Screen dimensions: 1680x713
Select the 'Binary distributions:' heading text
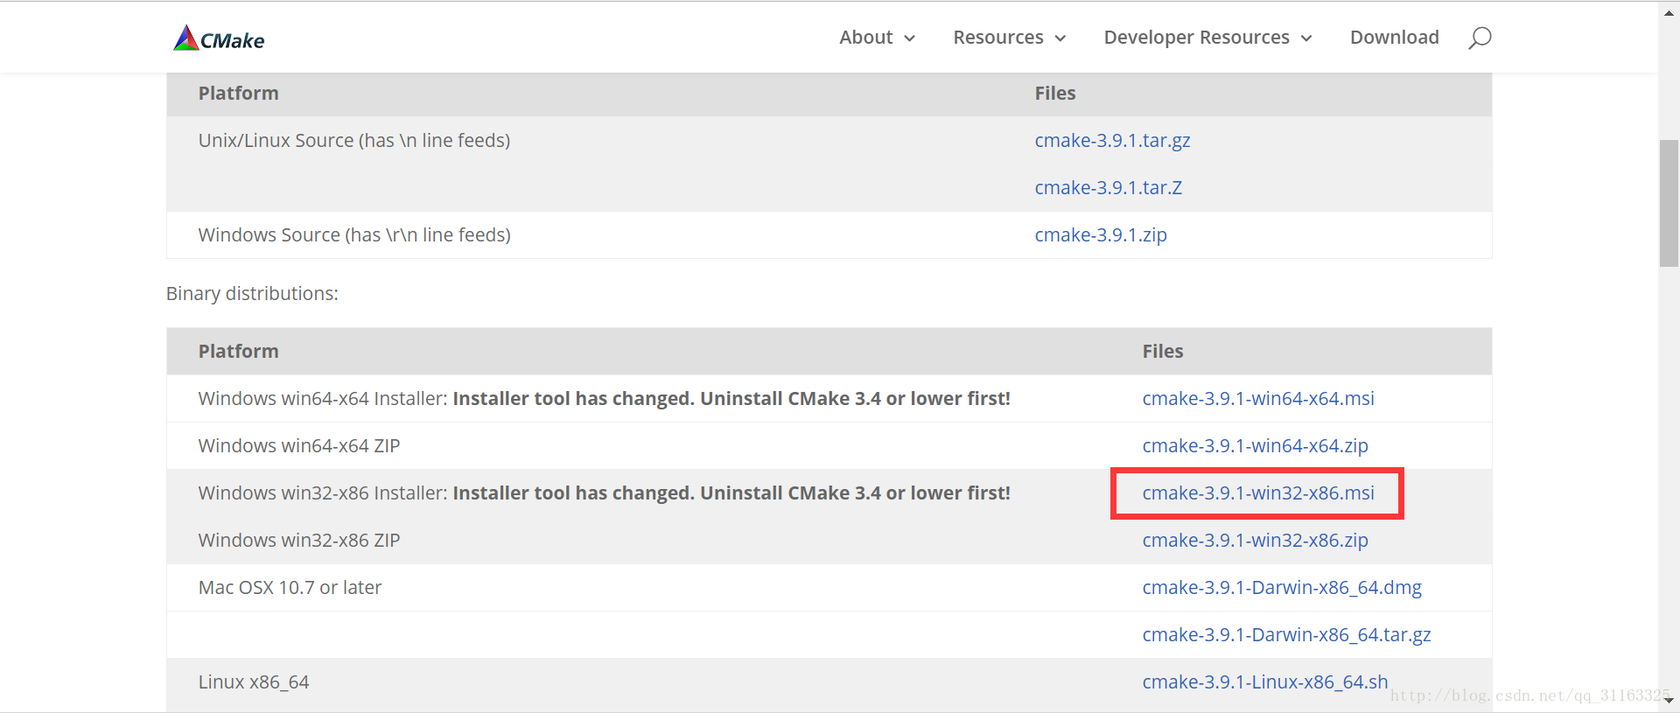tap(252, 294)
